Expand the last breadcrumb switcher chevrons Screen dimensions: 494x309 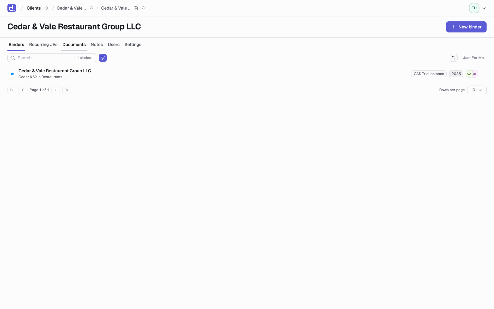[143, 8]
